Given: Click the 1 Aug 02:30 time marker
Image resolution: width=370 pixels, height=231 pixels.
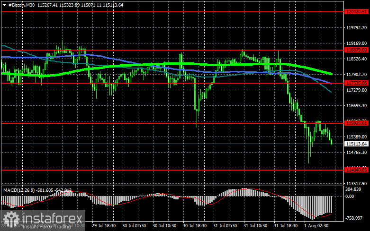Looking at the screenshot, I should pos(316,226).
